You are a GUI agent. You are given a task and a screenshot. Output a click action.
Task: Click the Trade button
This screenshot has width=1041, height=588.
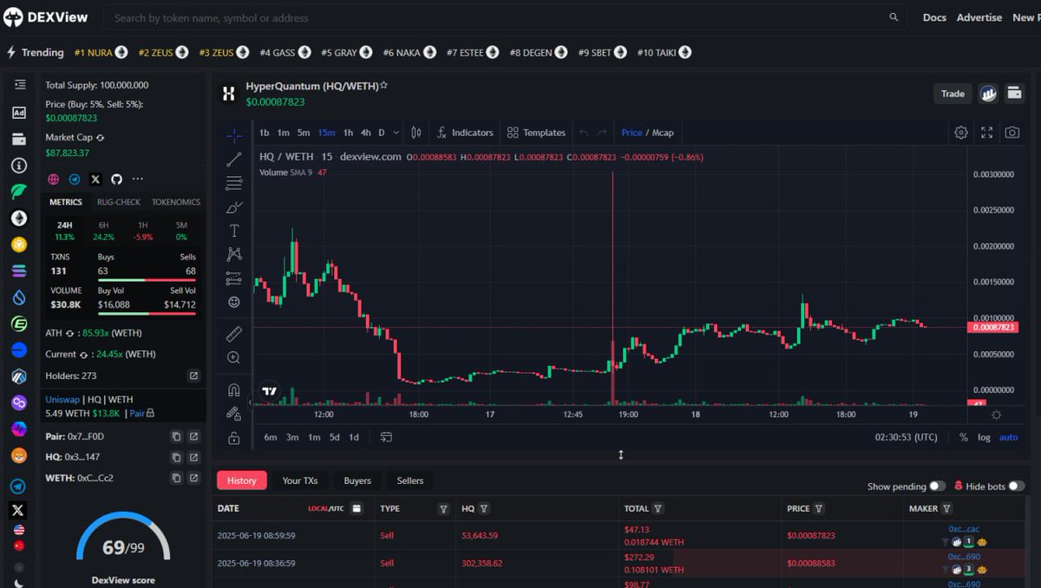[x=953, y=94]
